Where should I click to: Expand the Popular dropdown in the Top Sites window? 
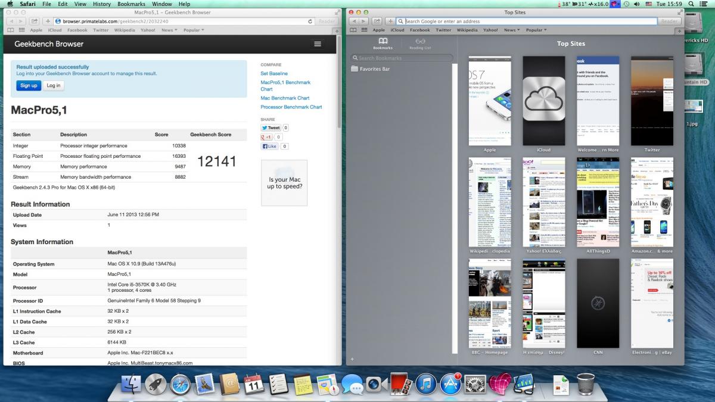(x=537, y=30)
